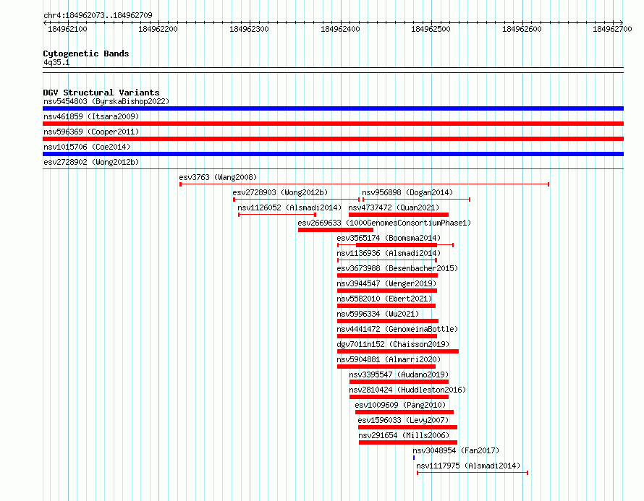Image resolution: width=644 pixels, height=501 pixels.
Task: Select nsv3395547 (Audano2019) label
Action: 399,374
